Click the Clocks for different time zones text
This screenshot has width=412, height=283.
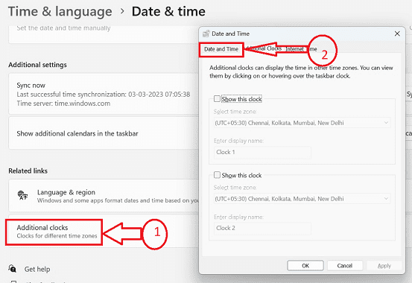tap(57, 236)
